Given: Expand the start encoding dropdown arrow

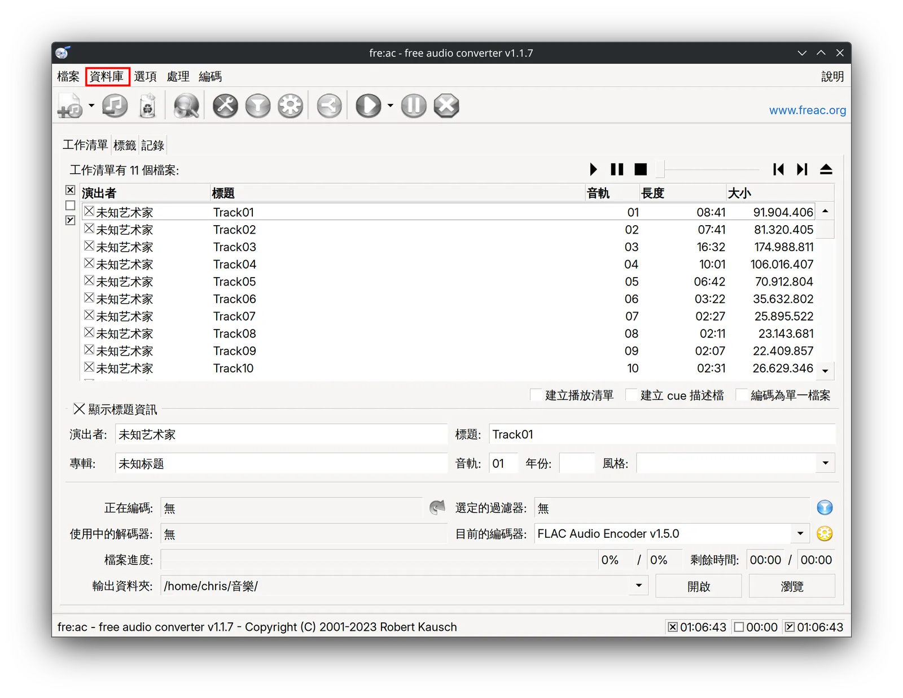Looking at the screenshot, I should [x=390, y=106].
